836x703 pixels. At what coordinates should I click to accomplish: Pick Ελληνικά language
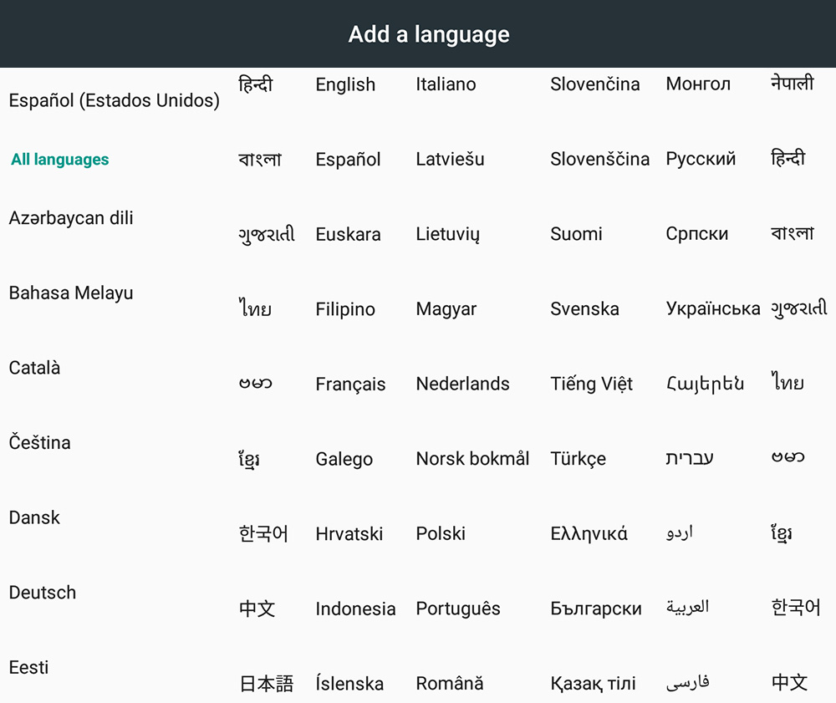click(589, 533)
